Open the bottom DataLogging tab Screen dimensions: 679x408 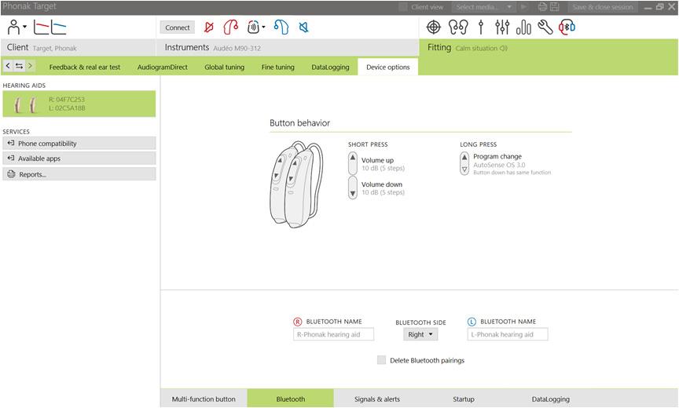pyautogui.click(x=551, y=399)
